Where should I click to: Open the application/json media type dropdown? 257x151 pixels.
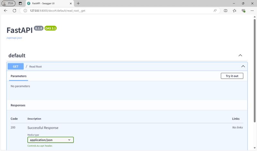tap(50, 140)
